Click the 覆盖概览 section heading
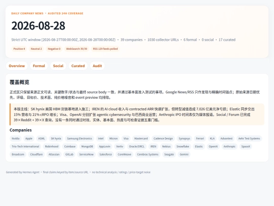This screenshot has width=274, height=206. click(x=19, y=82)
